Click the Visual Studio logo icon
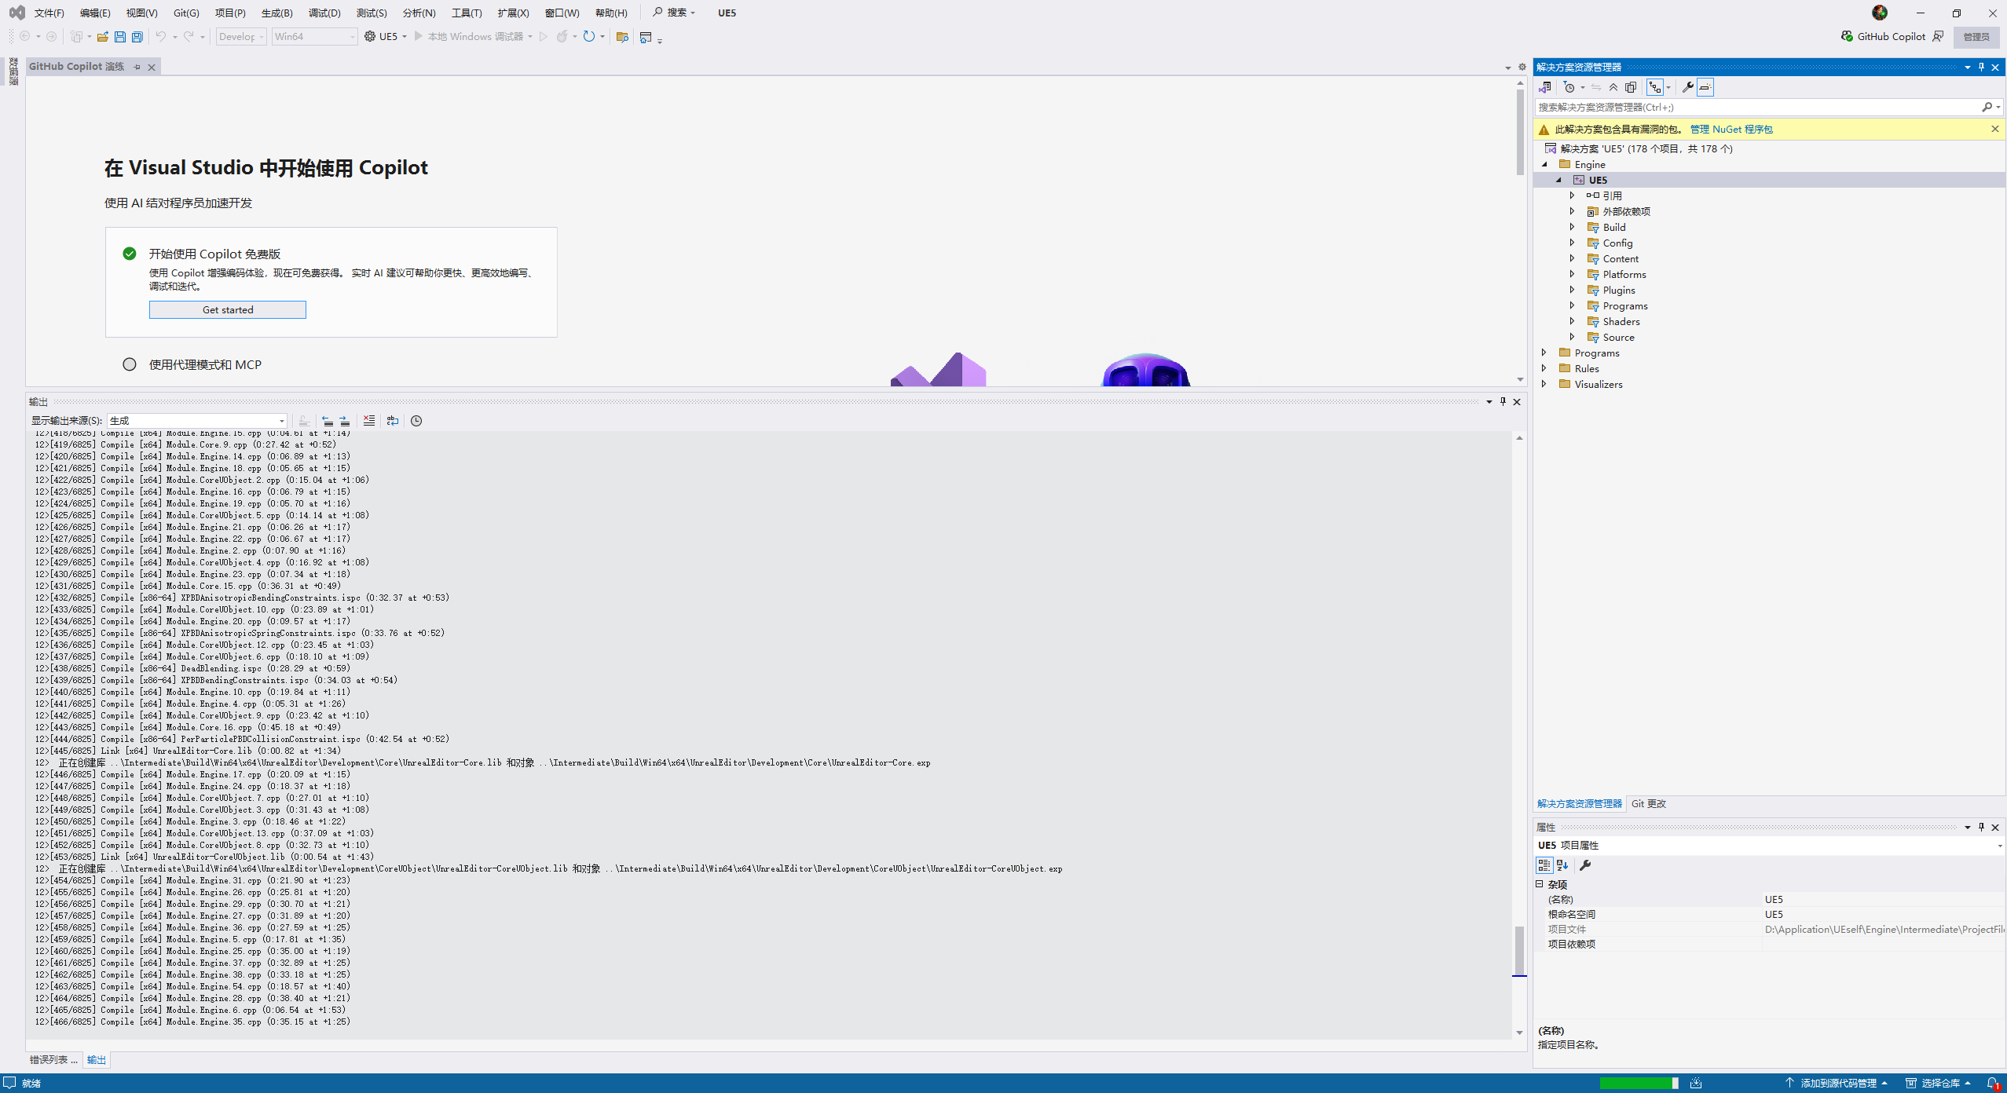This screenshot has height=1093, width=2007. (x=16, y=13)
